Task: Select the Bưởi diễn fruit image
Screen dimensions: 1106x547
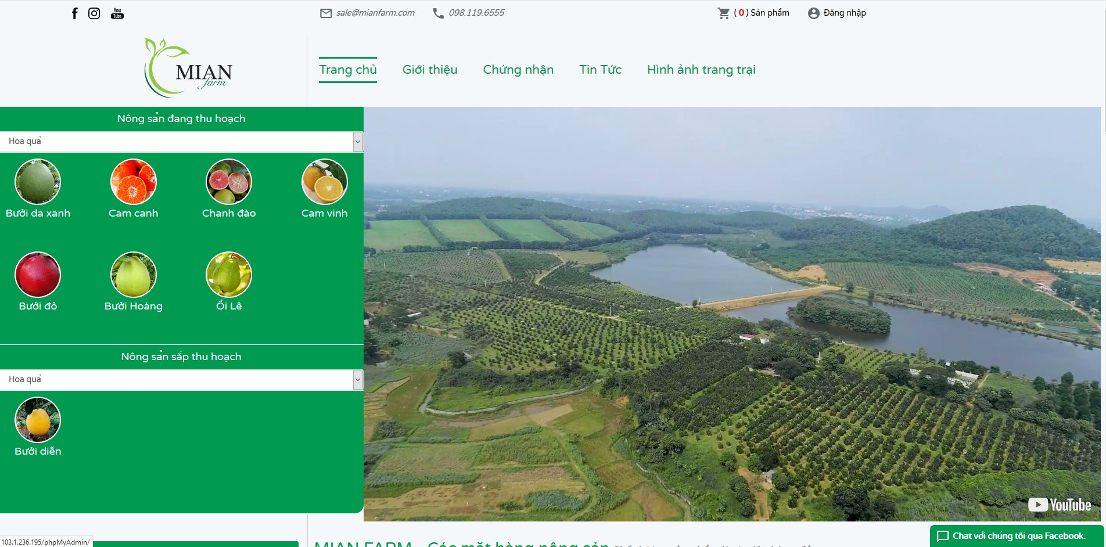Action: coord(38,420)
